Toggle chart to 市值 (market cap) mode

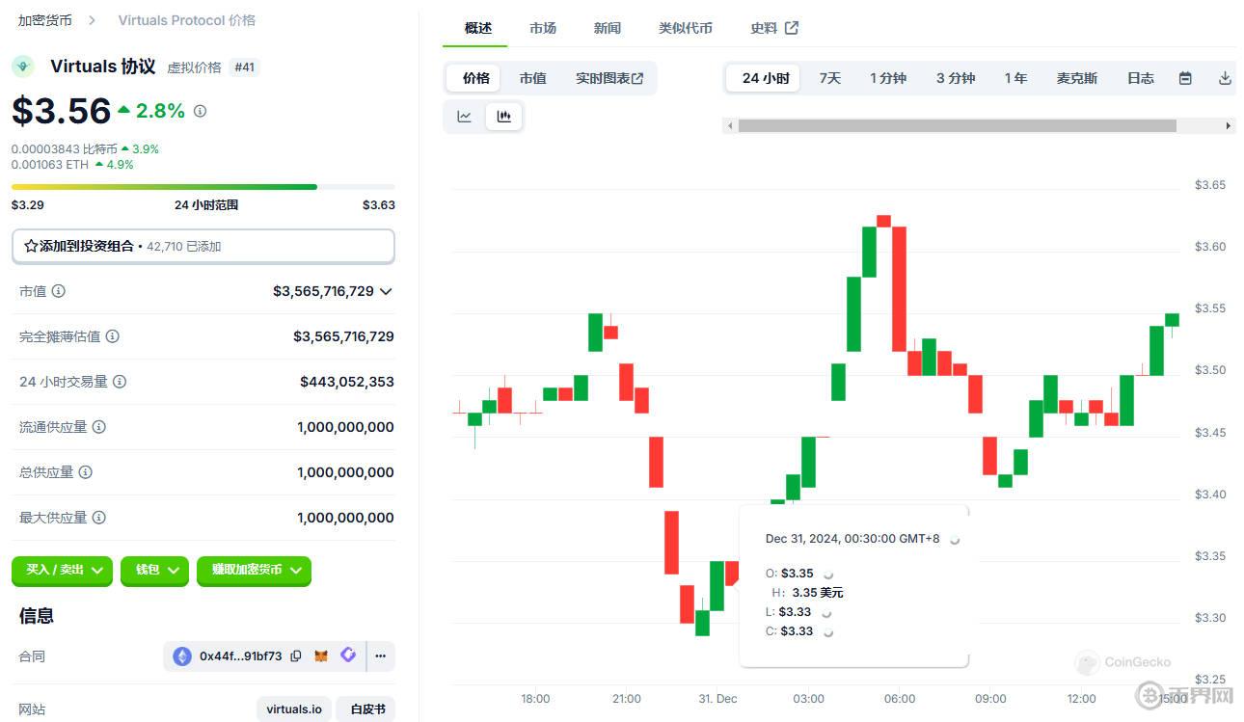(532, 78)
